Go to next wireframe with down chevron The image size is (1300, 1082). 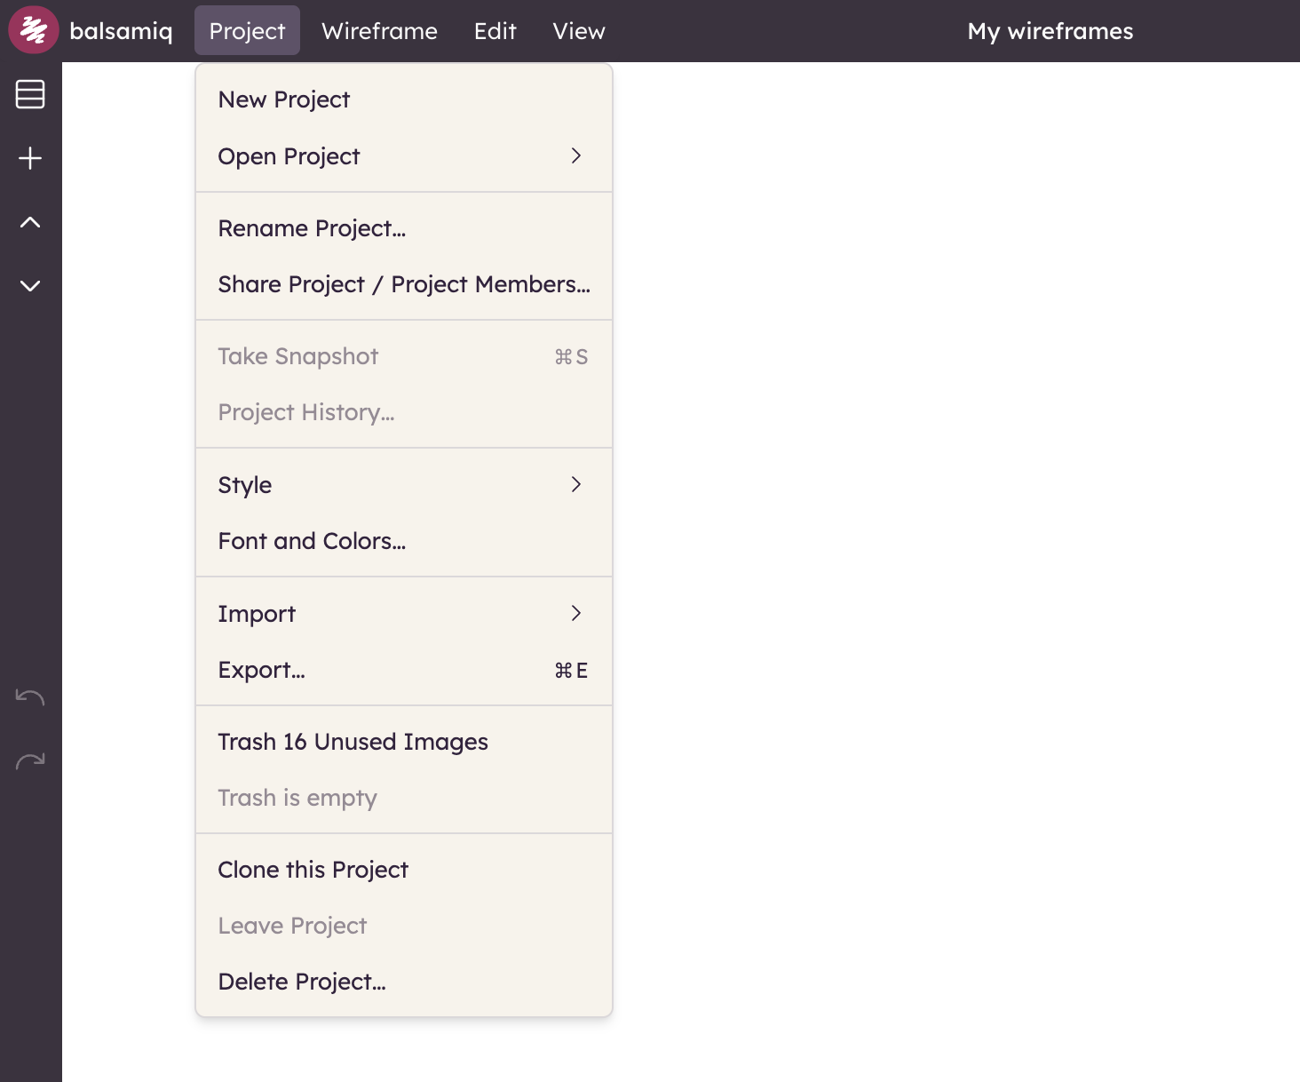[30, 286]
